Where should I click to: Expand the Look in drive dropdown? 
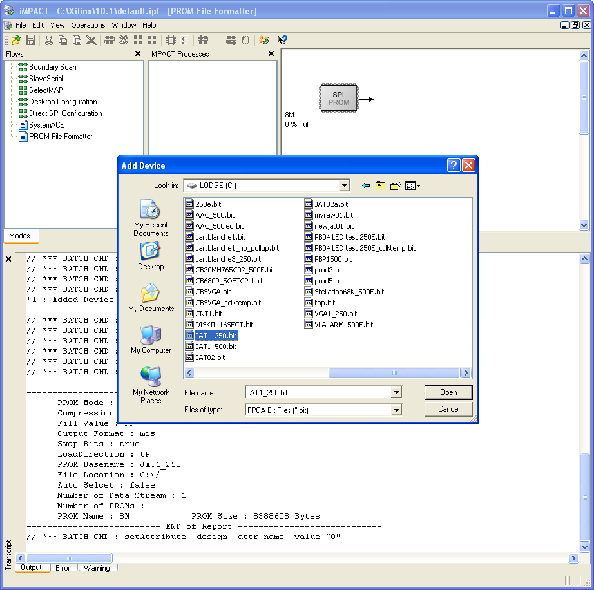tap(344, 186)
